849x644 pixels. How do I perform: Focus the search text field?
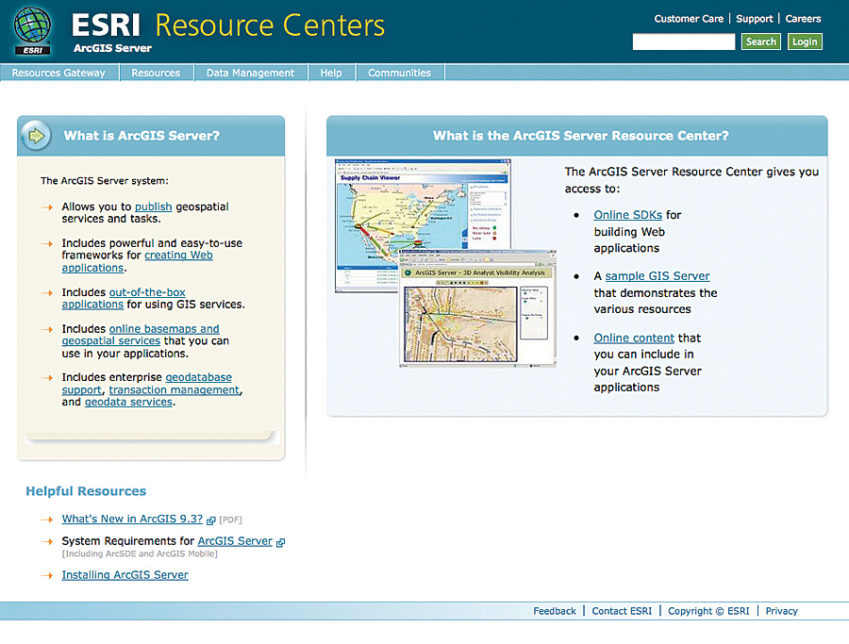tap(684, 41)
